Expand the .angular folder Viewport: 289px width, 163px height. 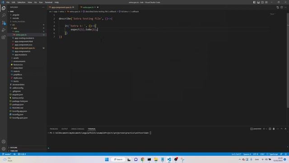16,15
